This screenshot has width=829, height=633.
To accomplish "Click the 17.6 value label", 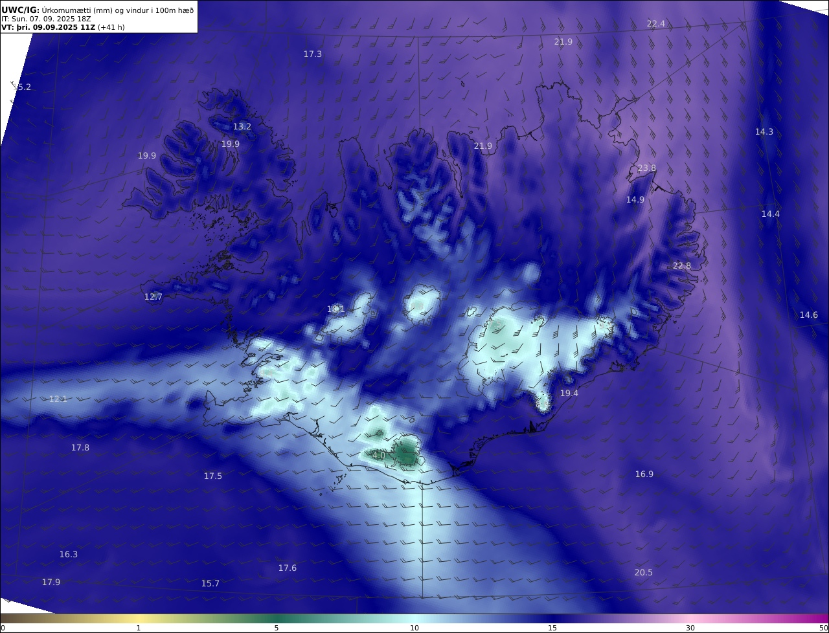I will pyautogui.click(x=288, y=568).
